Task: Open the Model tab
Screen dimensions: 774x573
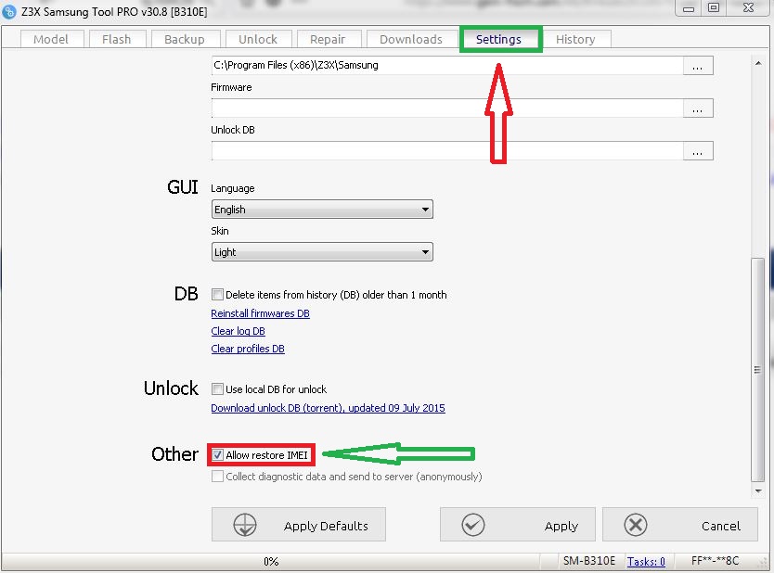Action: click(51, 40)
